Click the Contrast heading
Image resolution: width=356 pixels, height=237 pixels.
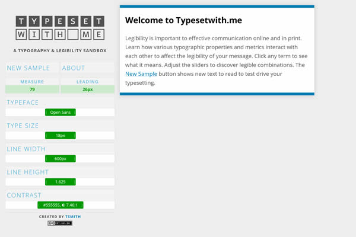click(24, 196)
